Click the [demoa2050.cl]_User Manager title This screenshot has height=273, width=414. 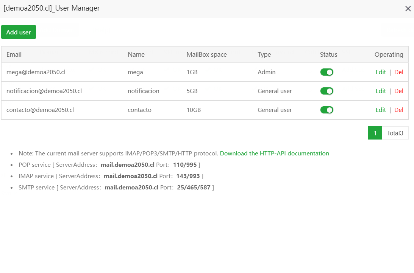click(52, 8)
